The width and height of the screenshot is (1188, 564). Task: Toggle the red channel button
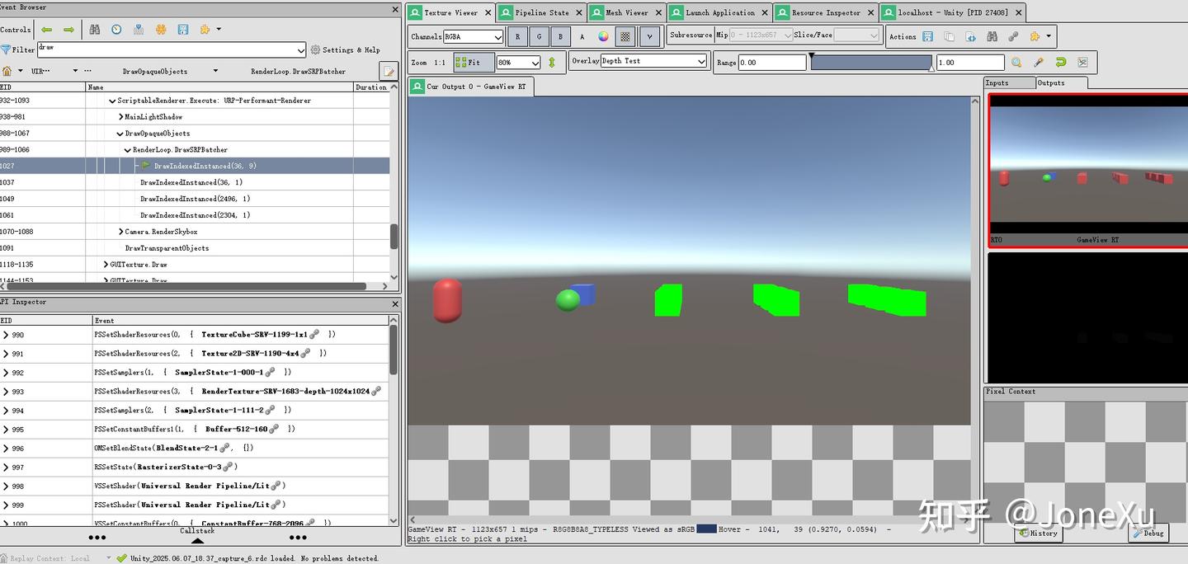(x=517, y=36)
